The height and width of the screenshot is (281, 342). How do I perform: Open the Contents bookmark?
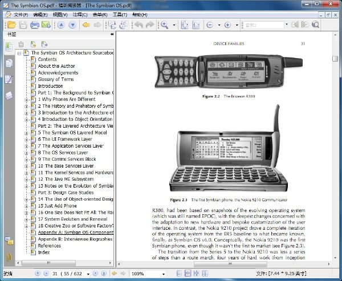click(47, 59)
